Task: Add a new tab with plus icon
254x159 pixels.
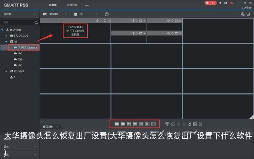Action: pos(87,5)
